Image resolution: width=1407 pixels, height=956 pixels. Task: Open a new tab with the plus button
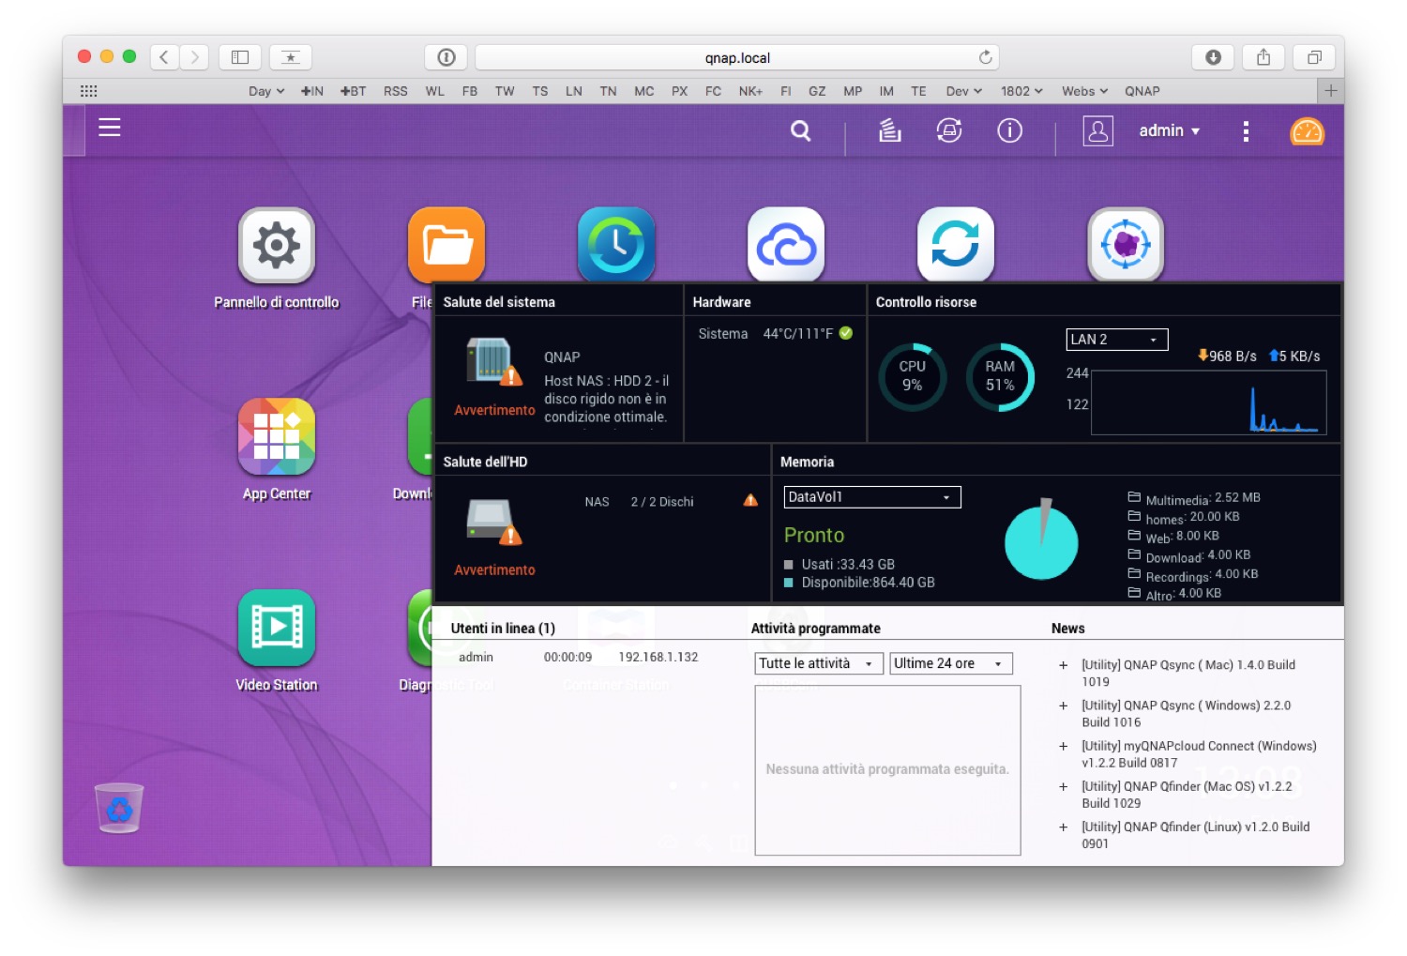click(x=1330, y=91)
